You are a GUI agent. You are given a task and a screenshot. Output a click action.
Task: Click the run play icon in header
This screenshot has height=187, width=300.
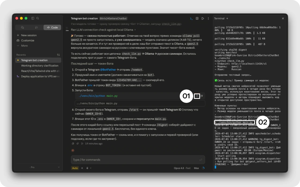click(203, 18)
